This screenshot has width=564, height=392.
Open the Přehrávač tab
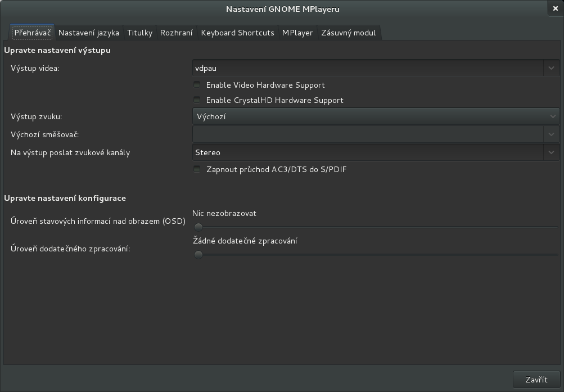point(33,33)
